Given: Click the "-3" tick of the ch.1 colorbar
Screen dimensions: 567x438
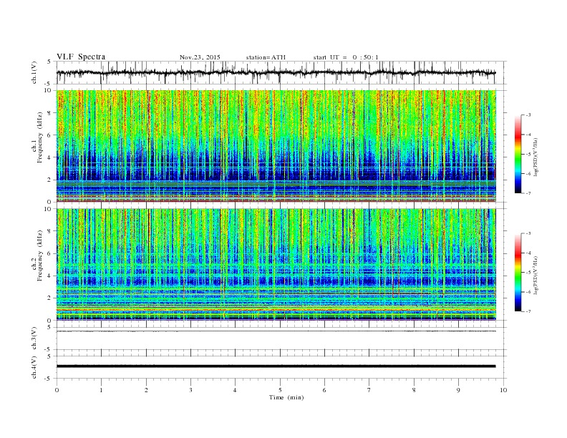Looking at the screenshot, I should [528, 115].
